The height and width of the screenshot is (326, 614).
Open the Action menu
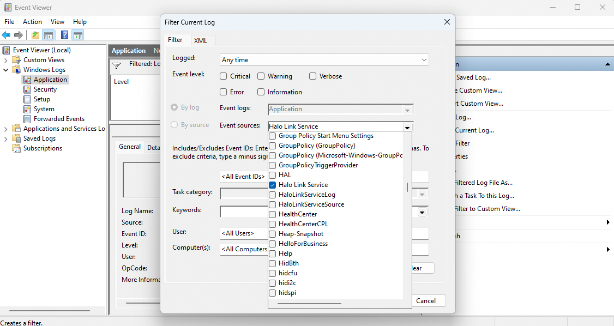click(32, 22)
